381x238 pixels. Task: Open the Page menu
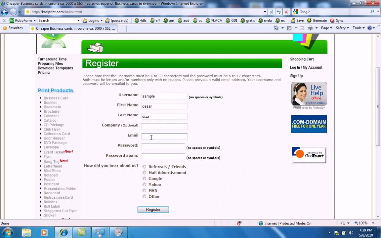[326, 28]
